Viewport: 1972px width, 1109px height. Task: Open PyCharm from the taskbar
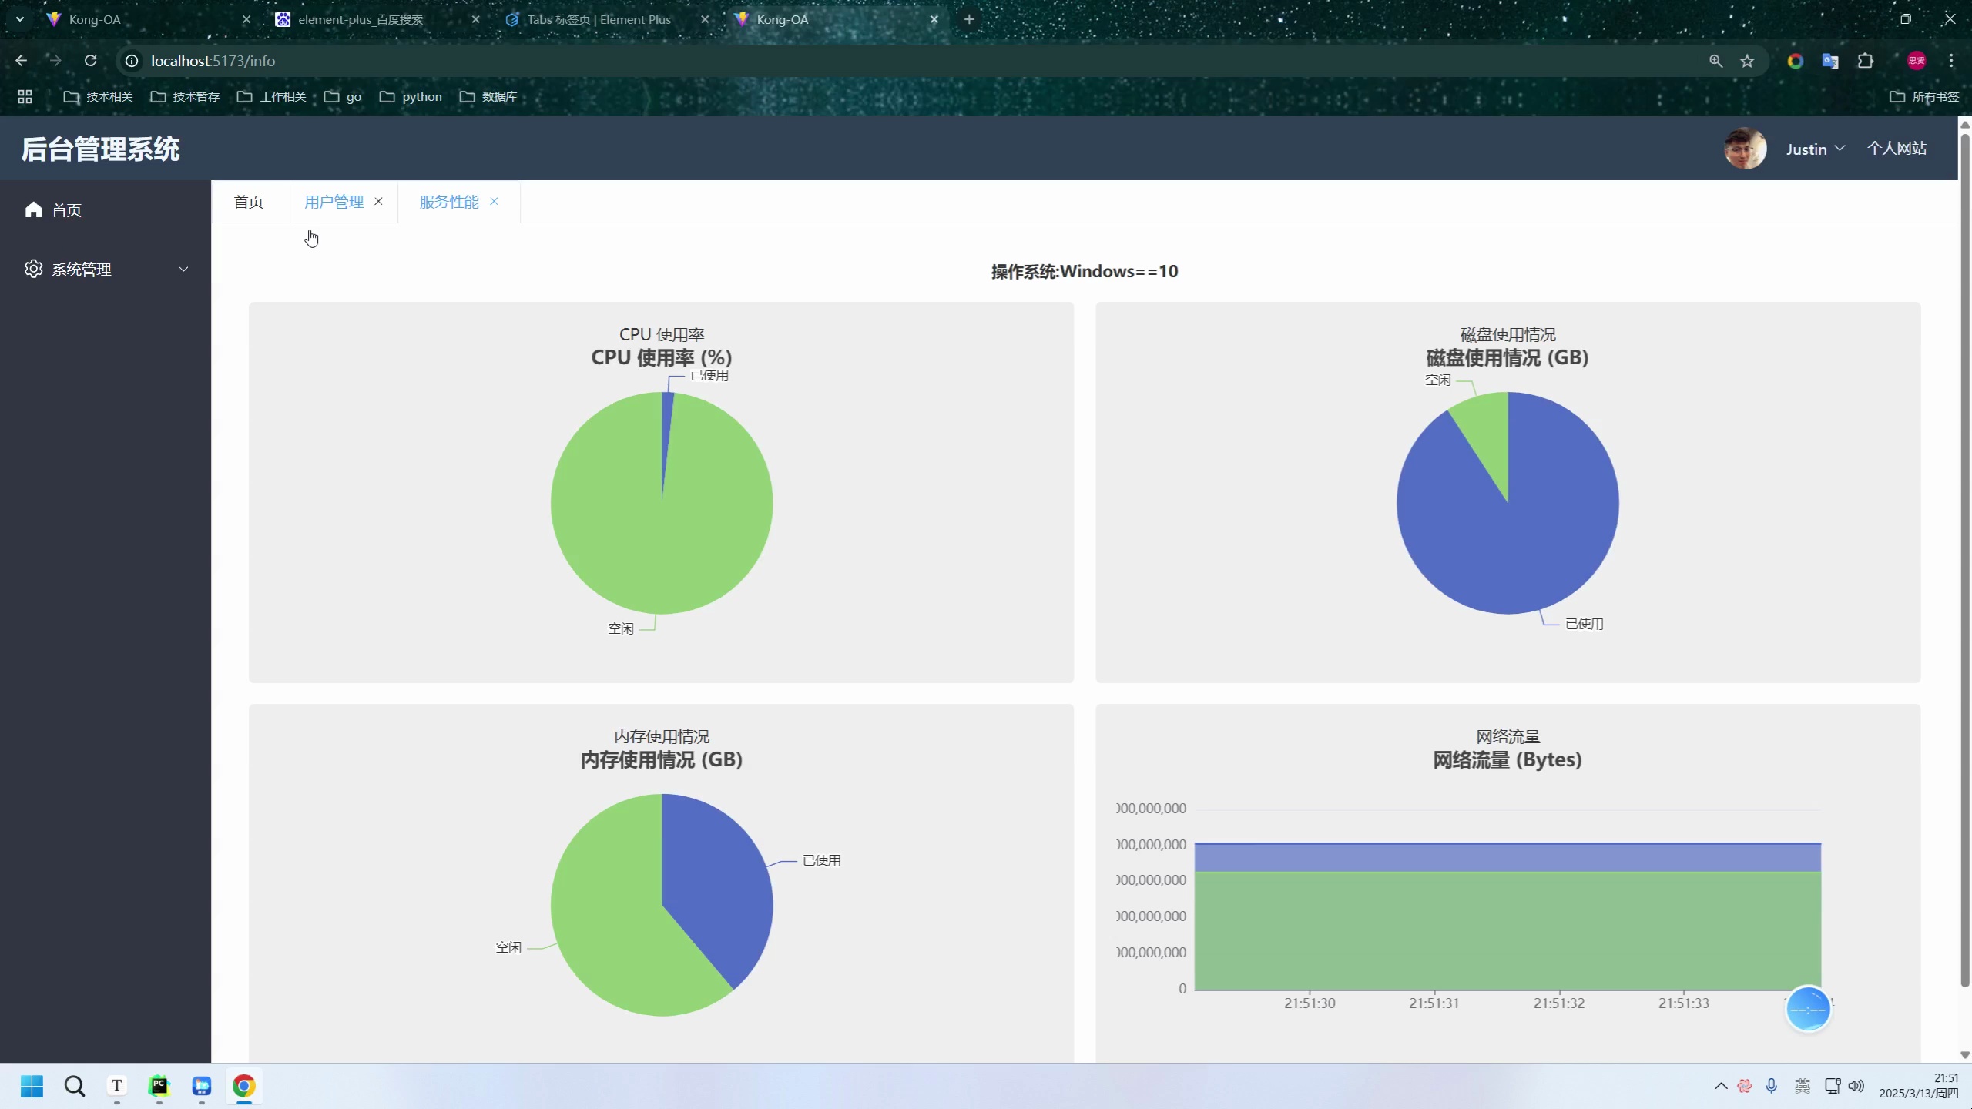(159, 1086)
